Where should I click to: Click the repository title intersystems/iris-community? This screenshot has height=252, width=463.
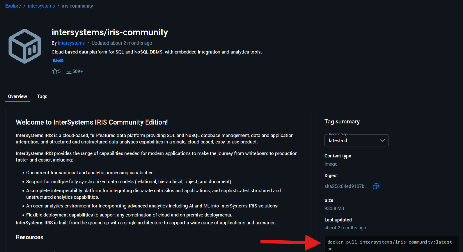tap(110, 32)
